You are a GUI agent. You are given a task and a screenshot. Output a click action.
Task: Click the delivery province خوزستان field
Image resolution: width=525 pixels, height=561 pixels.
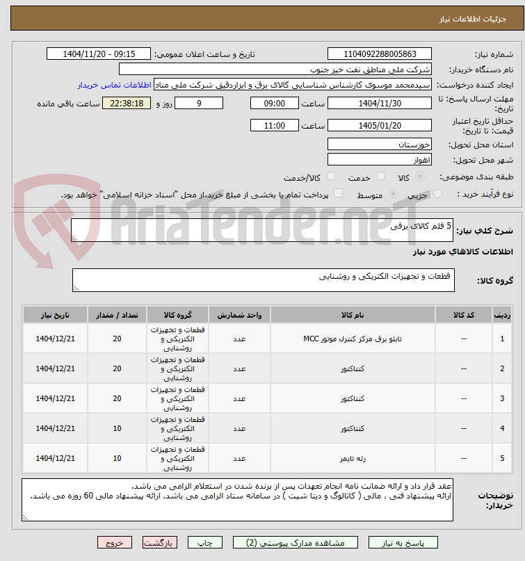(380, 144)
